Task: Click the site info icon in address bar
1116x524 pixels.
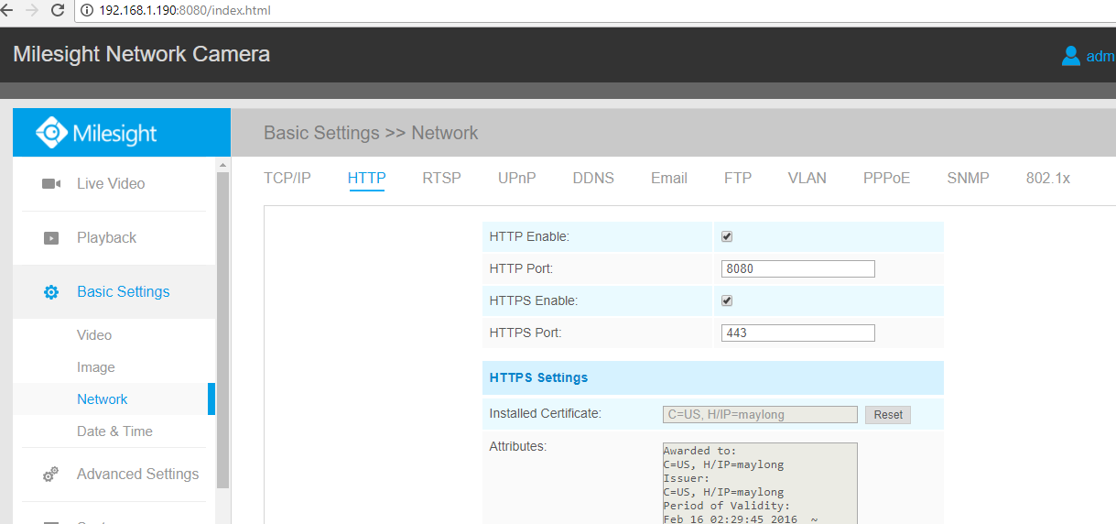Action: 87,11
